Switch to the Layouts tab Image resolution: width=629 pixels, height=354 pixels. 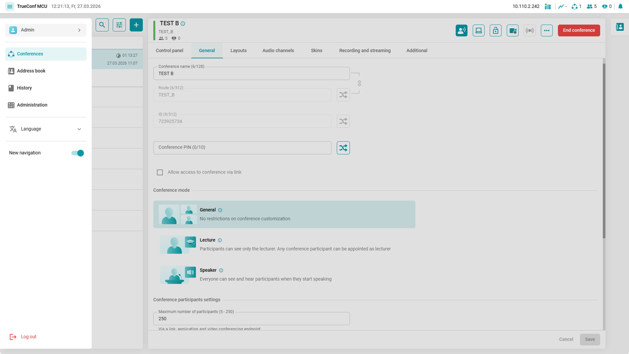[x=238, y=50]
